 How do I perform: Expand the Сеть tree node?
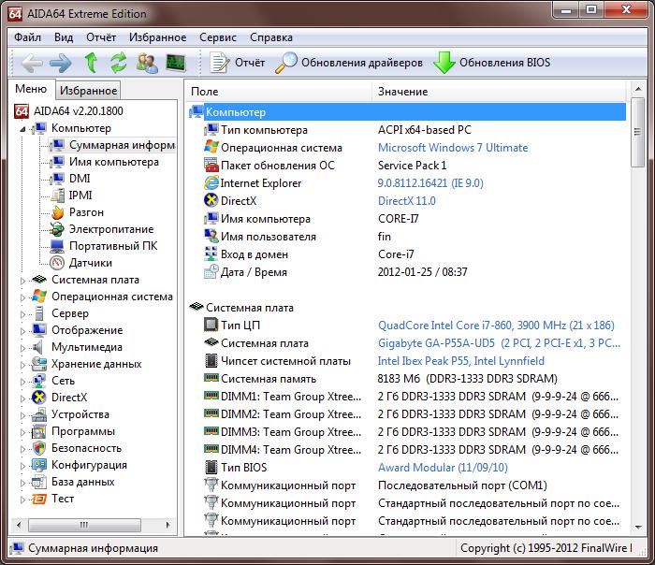(23, 382)
